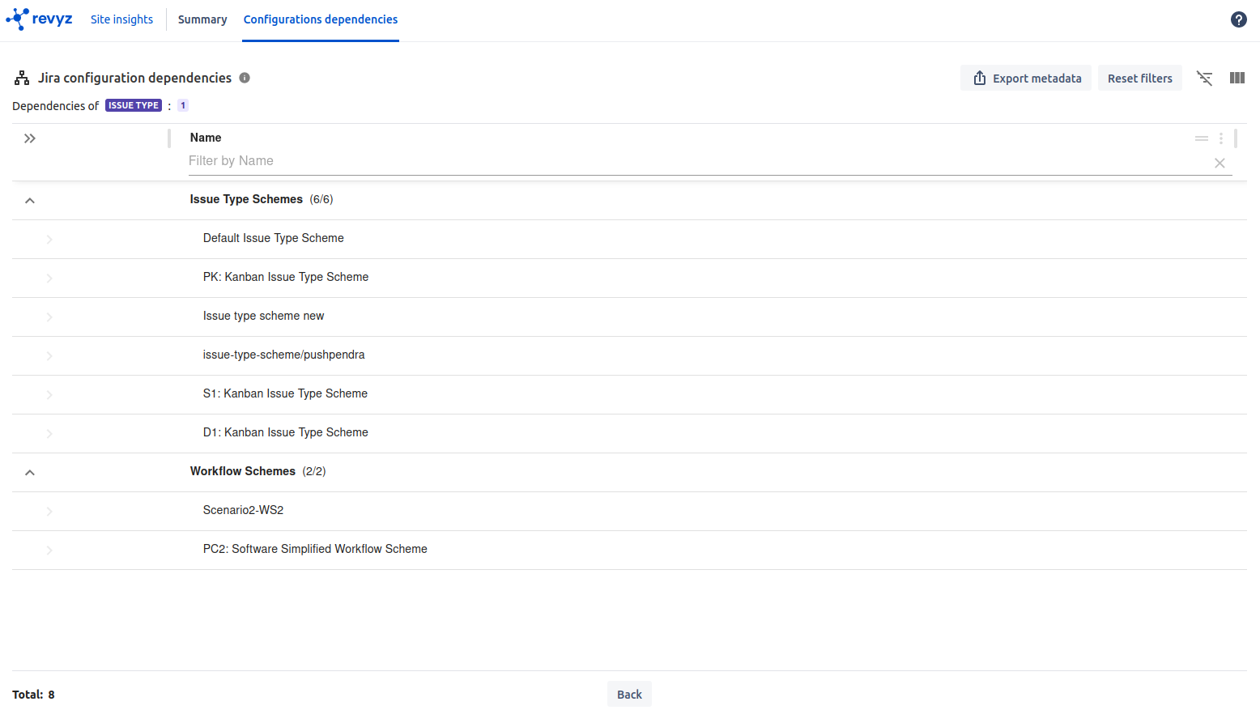Collapse the Issue Type Schemes group
Screen dimensions: 1260x727
[30, 199]
